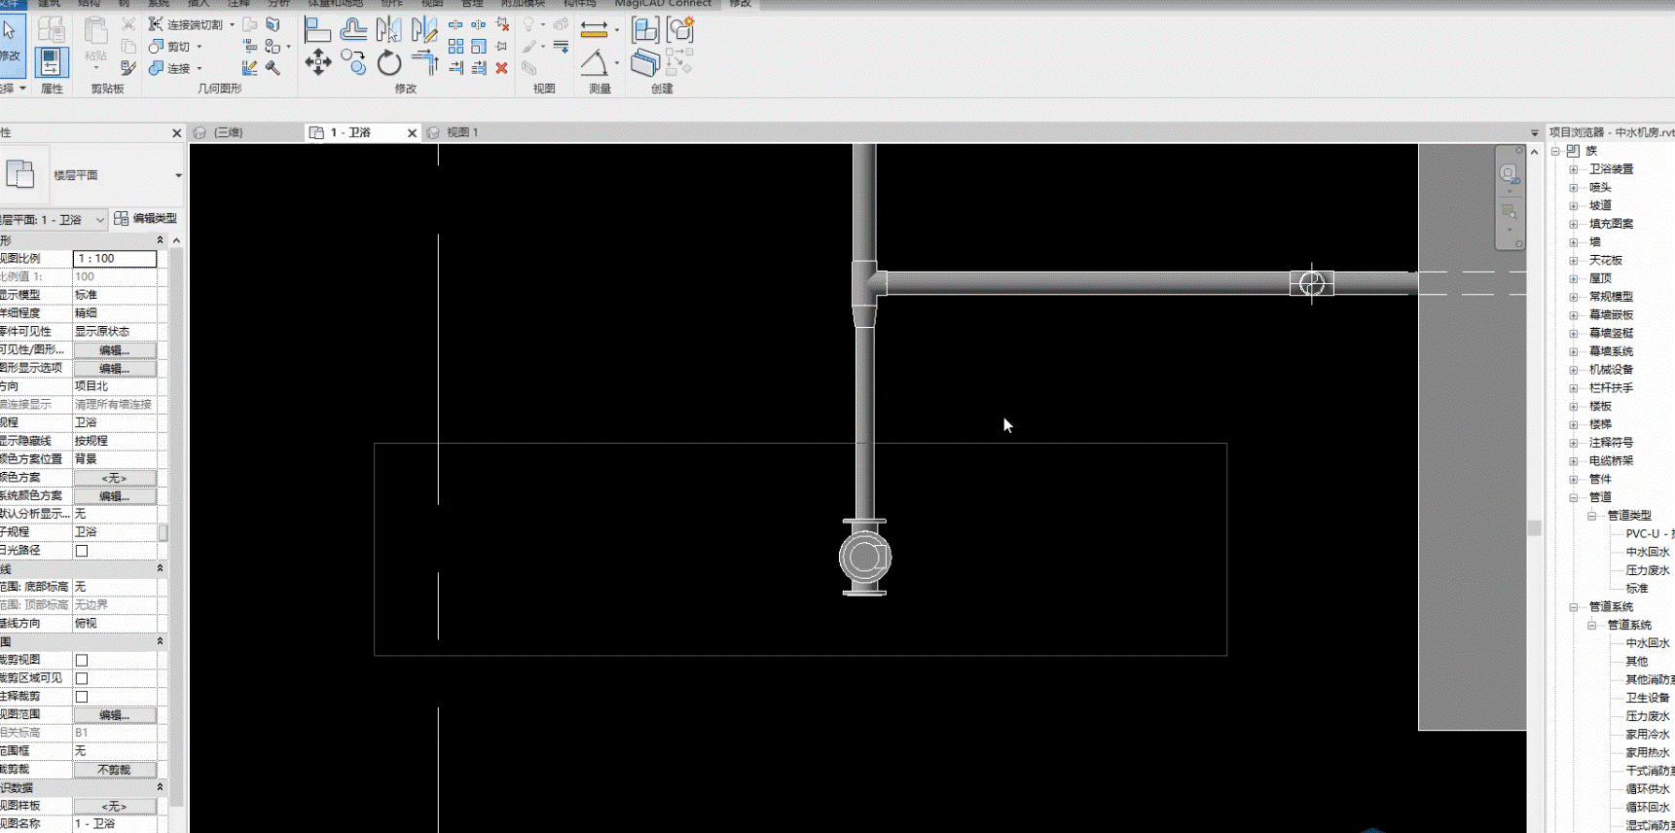The height and width of the screenshot is (833, 1675).
Task: Select the Trim/Extend to Corner tool
Action: pos(424,63)
